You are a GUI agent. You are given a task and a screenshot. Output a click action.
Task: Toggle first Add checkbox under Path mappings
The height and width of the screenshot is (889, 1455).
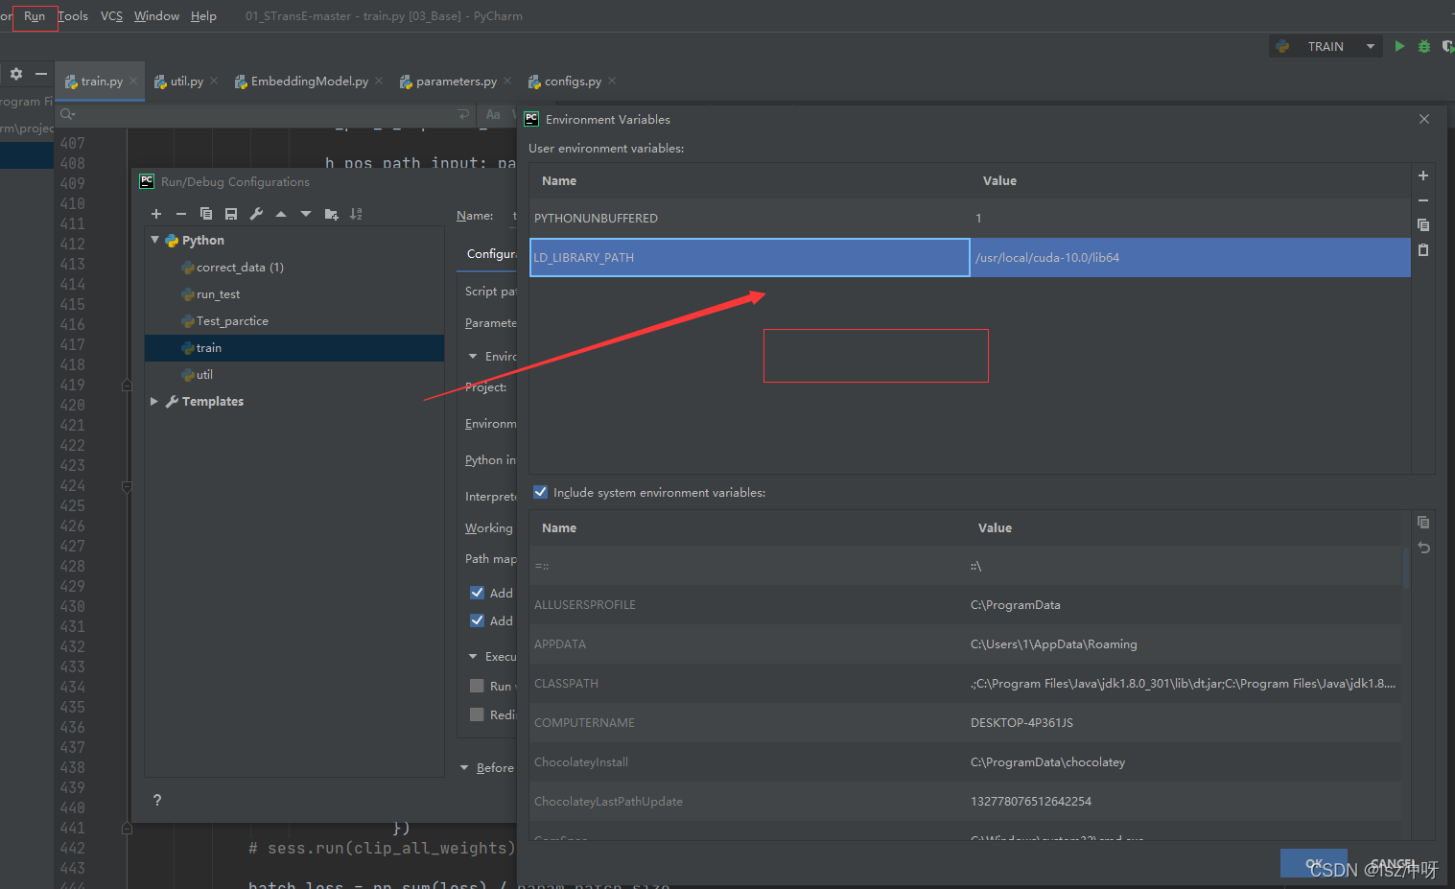[477, 593]
